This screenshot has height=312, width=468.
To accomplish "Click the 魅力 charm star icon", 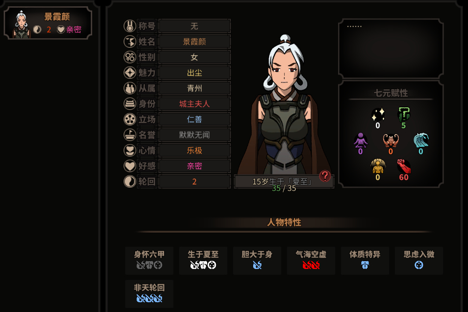I will tap(130, 73).
